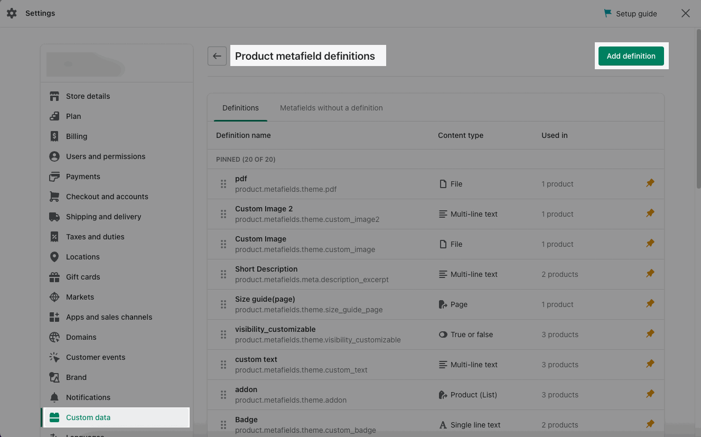This screenshot has height=437, width=701.
Task: Click the Used in column header
Action: pos(555,135)
